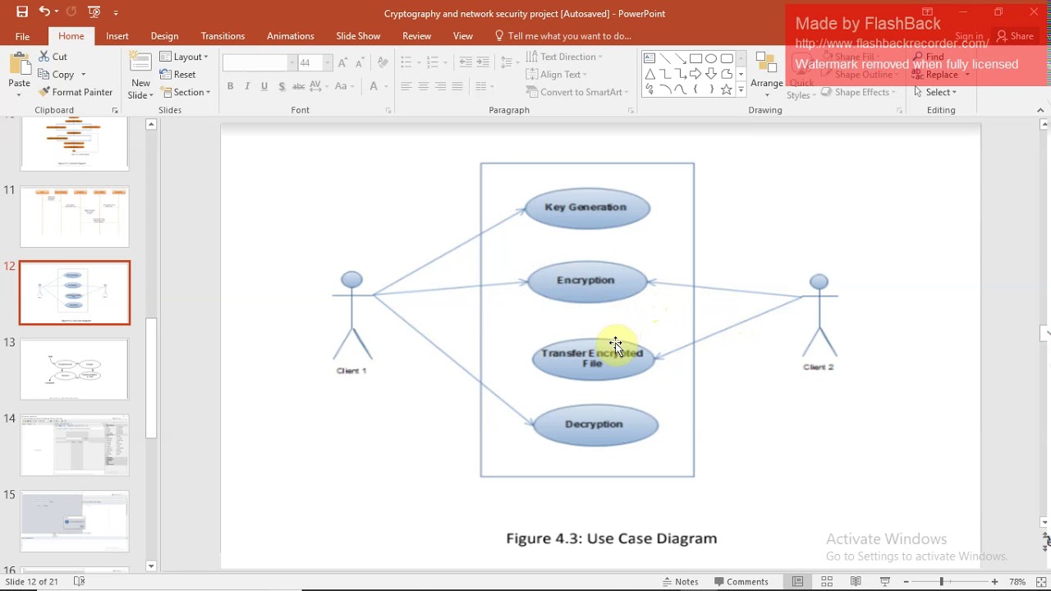The height and width of the screenshot is (591, 1051).
Task: Open the Arrange objects menu
Action: pyautogui.click(x=766, y=76)
